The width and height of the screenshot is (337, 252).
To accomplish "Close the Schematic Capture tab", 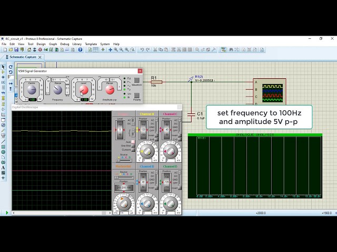I will coord(40,57).
